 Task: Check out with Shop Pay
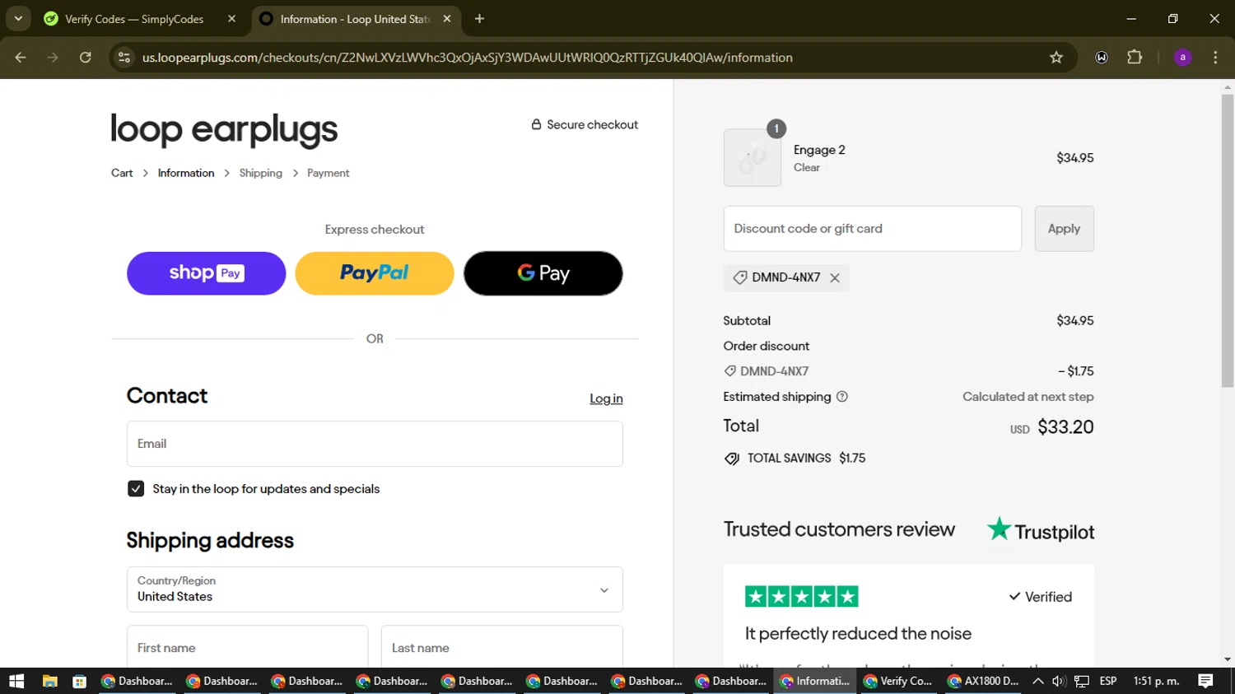207,273
